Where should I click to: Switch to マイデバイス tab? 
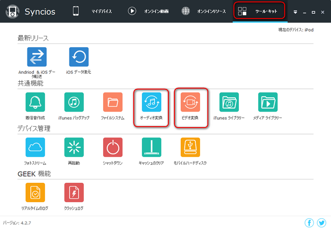click(x=92, y=11)
